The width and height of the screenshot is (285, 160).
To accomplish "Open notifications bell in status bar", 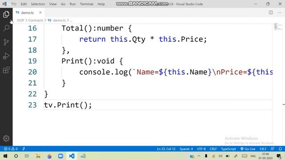I will pyautogui.click(x=280, y=149).
